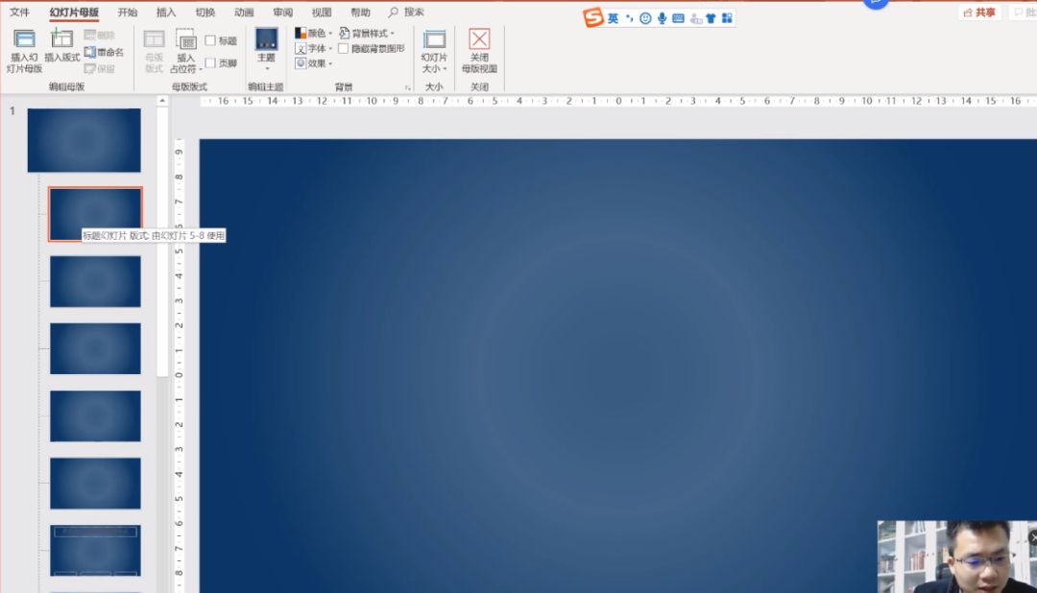Click the Share (共享) button

coord(979,12)
